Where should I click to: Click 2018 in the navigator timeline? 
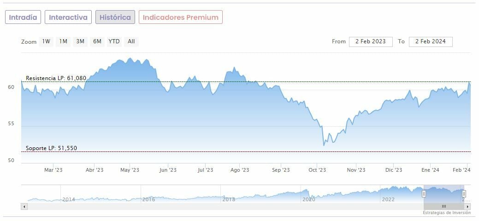coord(229,199)
